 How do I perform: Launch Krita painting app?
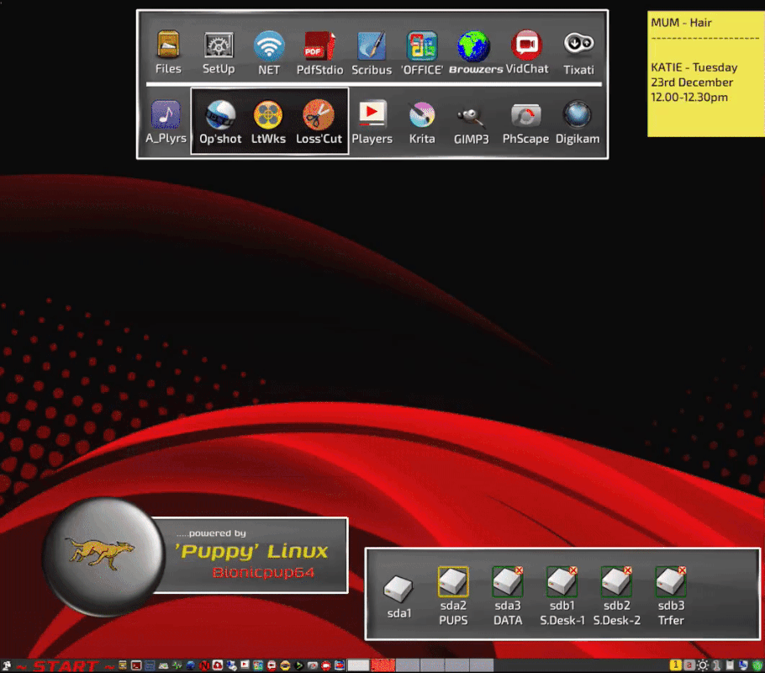(x=421, y=115)
